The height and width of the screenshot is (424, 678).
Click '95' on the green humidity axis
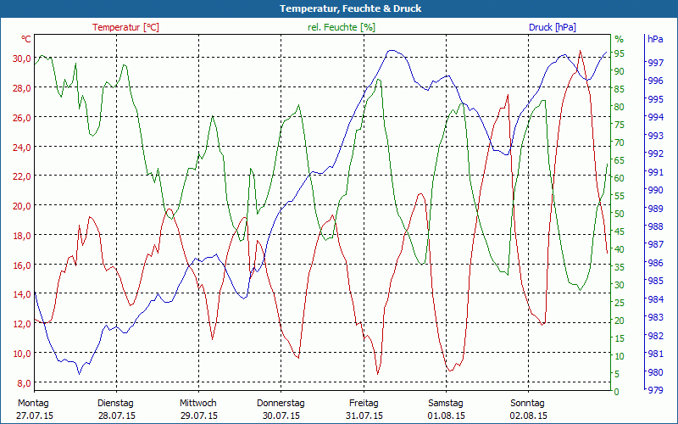(x=620, y=53)
